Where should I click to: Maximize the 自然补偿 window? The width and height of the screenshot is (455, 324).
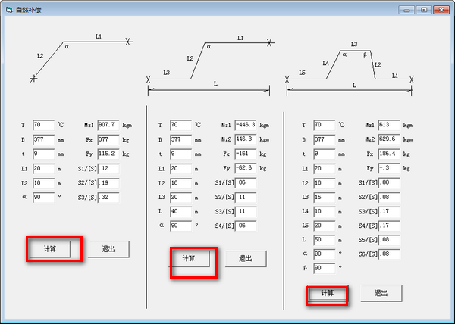pyautogui.click(x=424, y=10)
